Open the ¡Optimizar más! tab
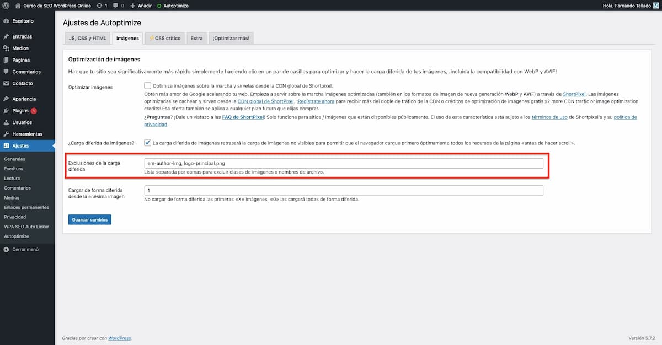The width and height of the screenshot is (662, 345). tap(231, 38)
